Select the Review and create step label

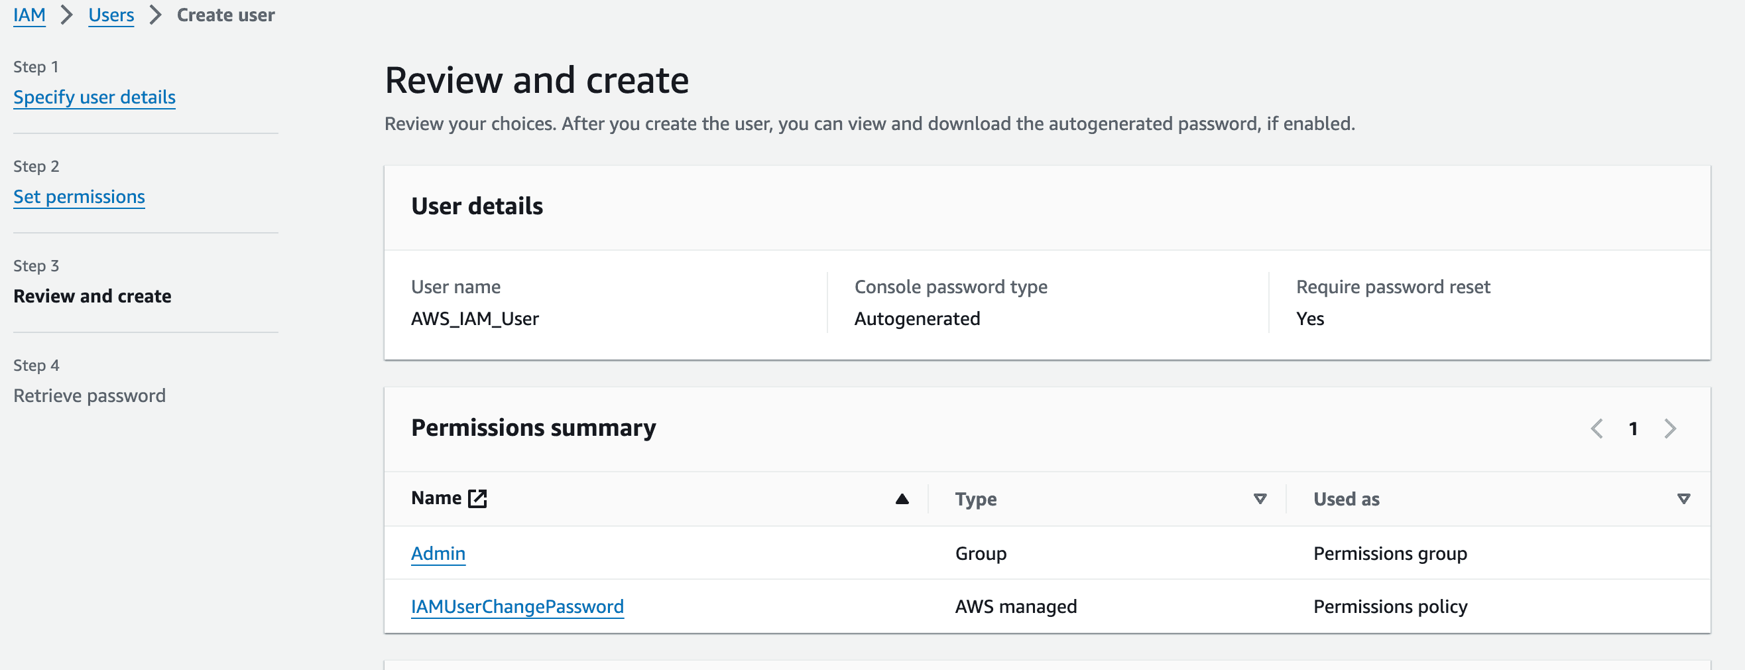(x=92, y=296)
